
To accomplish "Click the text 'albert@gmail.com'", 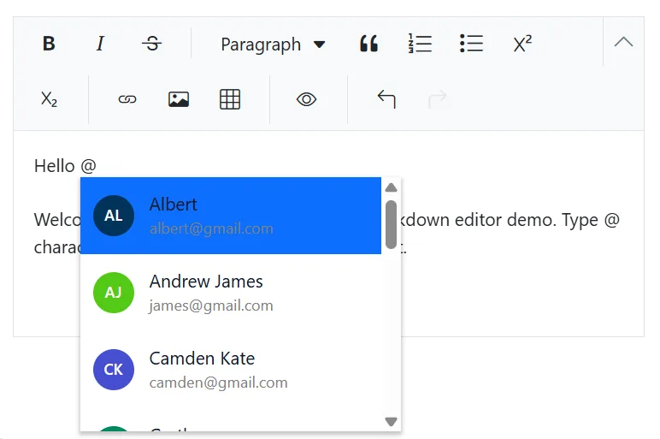I will tap(211, 228).
